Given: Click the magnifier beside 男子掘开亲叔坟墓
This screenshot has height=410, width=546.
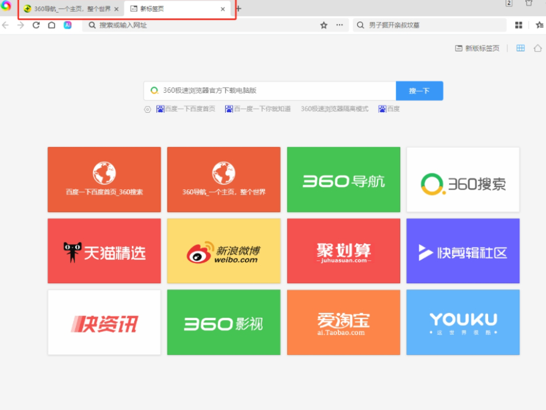Looking at the screenshot, I should [x=360, y=25].
